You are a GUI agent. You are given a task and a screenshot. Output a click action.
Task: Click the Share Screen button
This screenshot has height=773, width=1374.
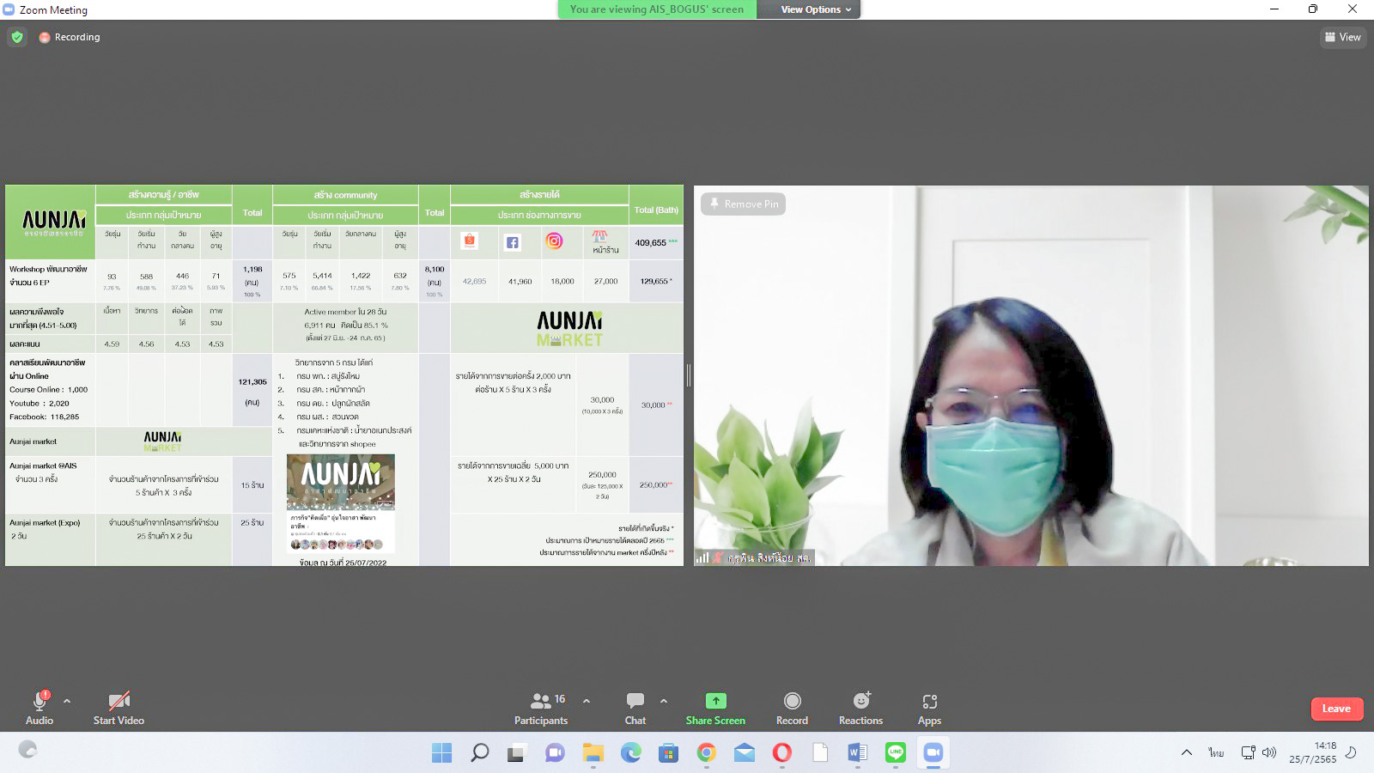[x=715, y=709]
